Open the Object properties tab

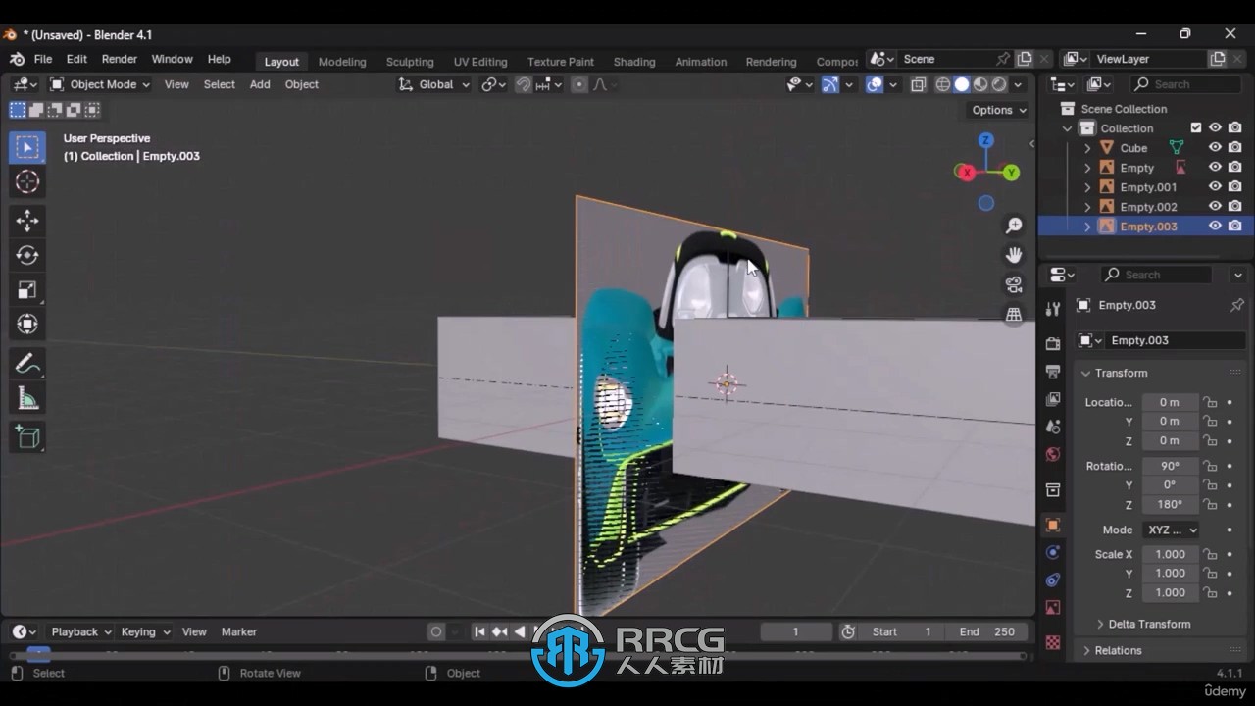1053,525
